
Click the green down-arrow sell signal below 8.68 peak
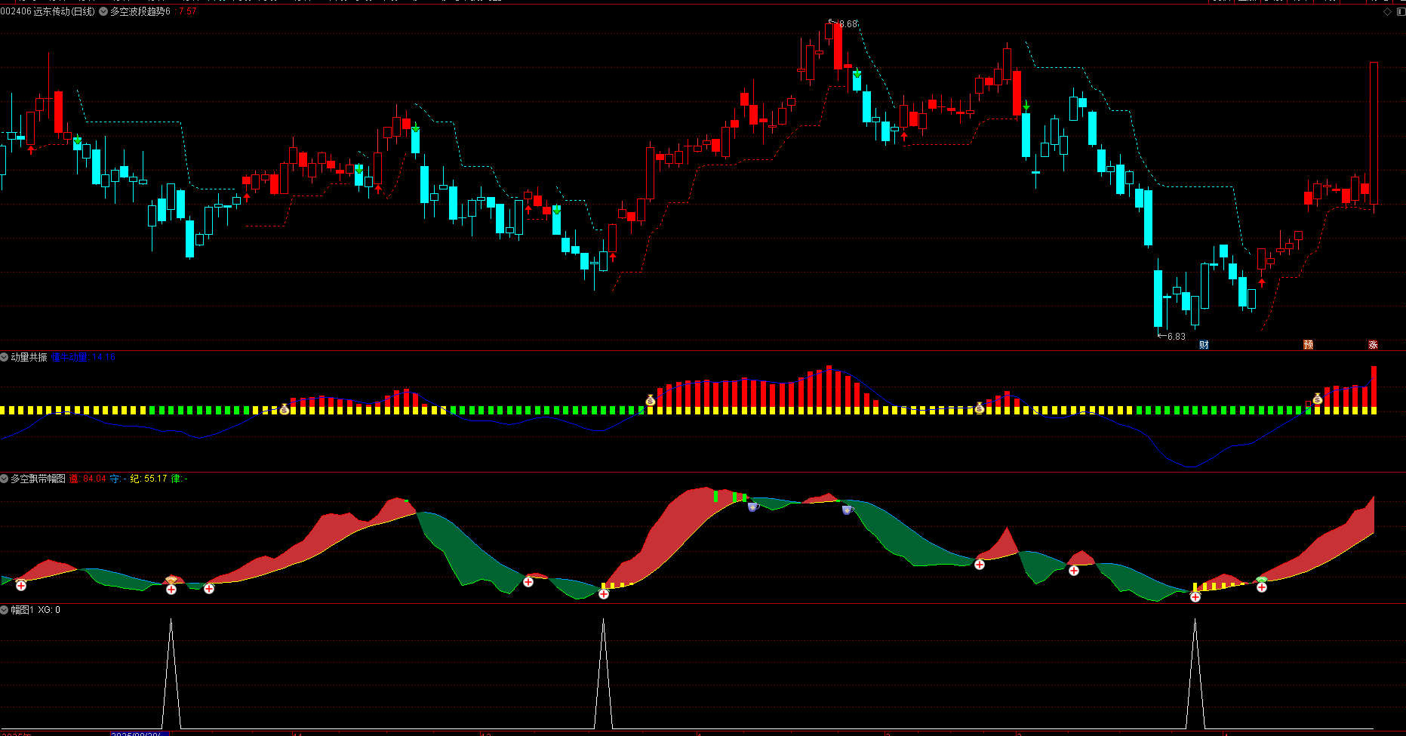coord(857,73)
